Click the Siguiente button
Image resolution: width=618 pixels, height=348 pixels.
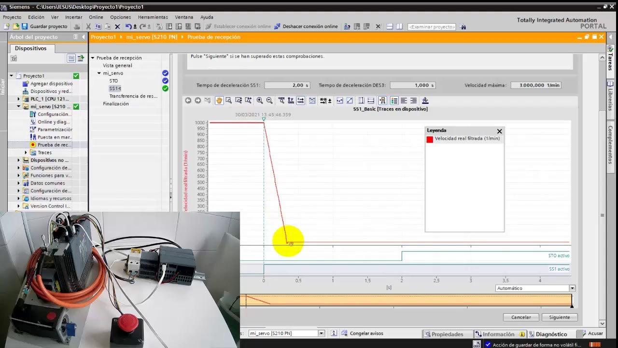560,318
